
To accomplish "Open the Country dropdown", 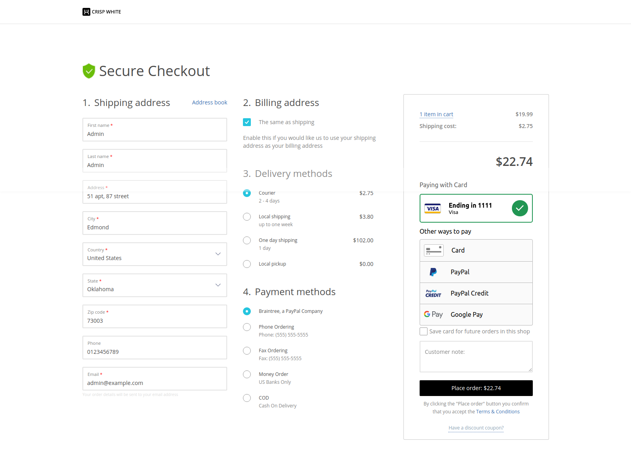I will click(218, 254).
